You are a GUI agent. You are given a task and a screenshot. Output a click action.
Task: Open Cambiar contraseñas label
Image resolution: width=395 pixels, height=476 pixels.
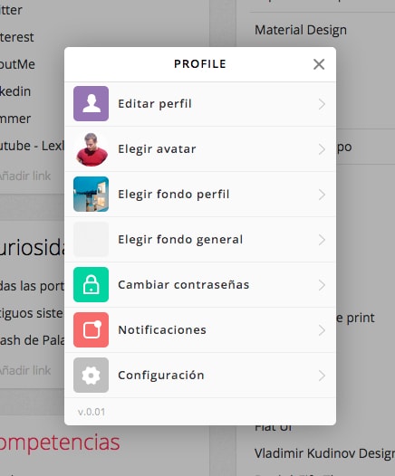[x=184, y=285]
